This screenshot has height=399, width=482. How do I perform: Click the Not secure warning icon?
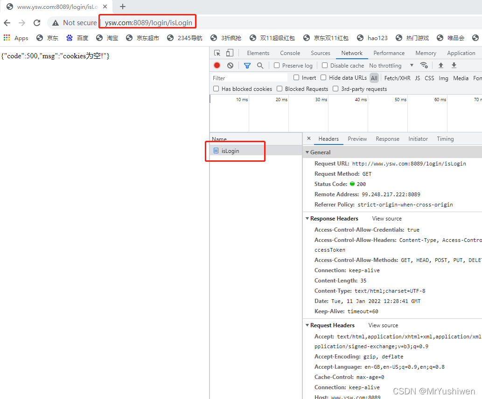click(x=56, y=23)
